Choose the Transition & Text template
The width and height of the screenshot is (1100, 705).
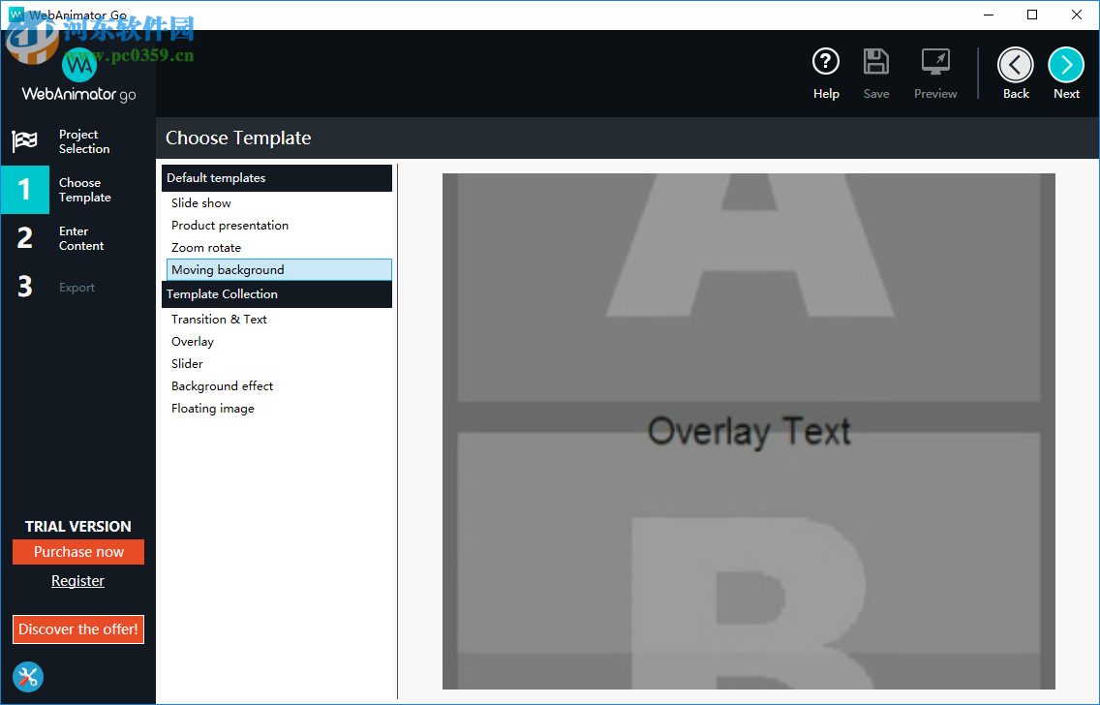[x=279, y=320]
